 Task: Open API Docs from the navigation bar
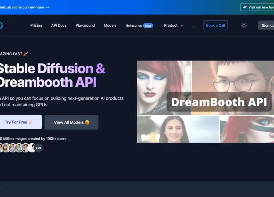[59, 25]
